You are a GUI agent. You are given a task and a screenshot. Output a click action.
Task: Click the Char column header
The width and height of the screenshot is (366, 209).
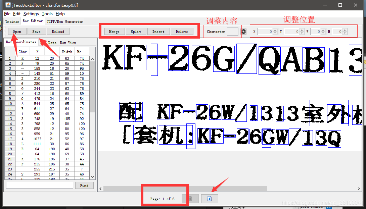22,52
